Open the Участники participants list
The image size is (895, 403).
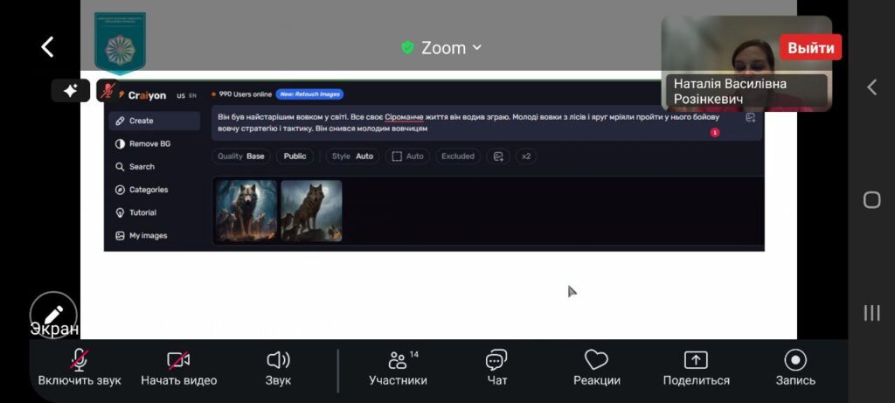tap(398, 367)
